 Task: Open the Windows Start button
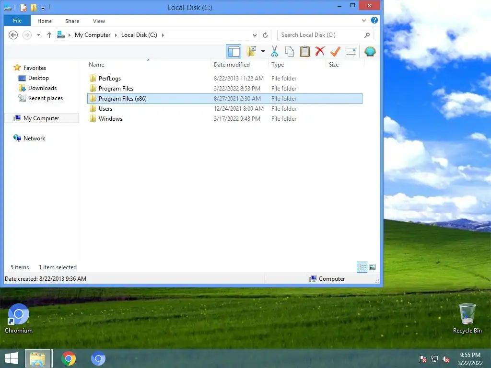(x=12, y=358)
